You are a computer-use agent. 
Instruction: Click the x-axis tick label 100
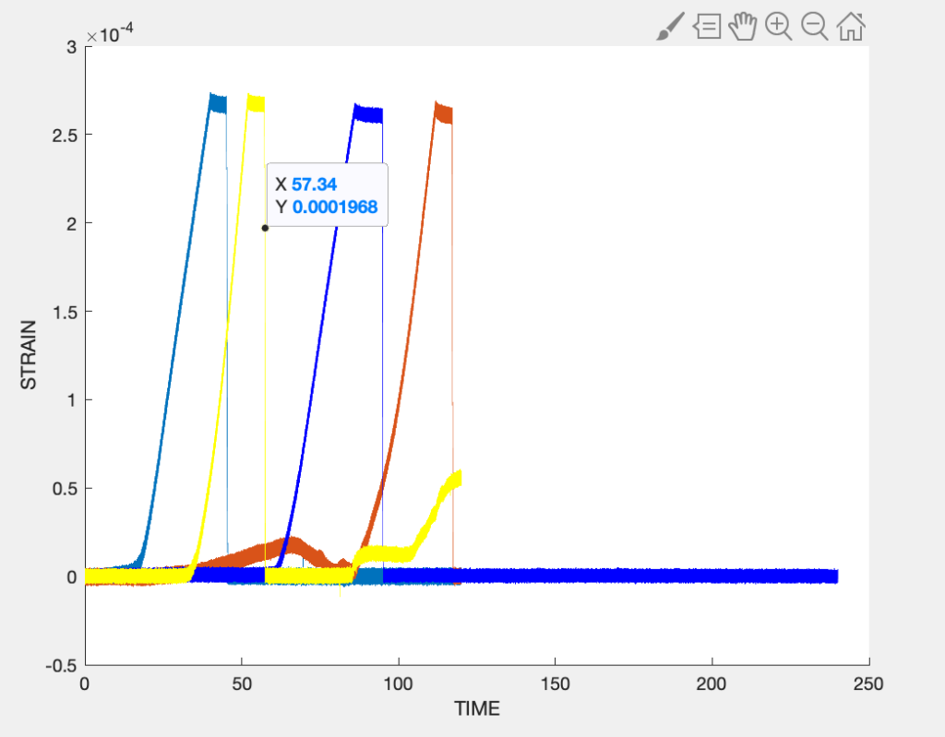click(x=398, y=684)
